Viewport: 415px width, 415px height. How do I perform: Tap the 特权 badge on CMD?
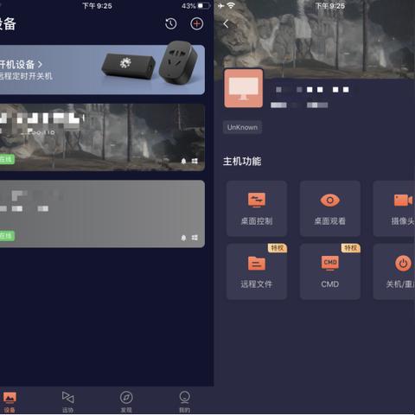[351, 248]
